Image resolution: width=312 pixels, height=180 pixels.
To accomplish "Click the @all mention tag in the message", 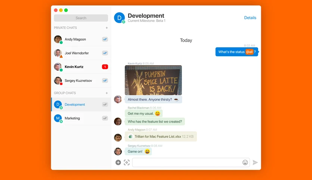I will pos(249,52).
